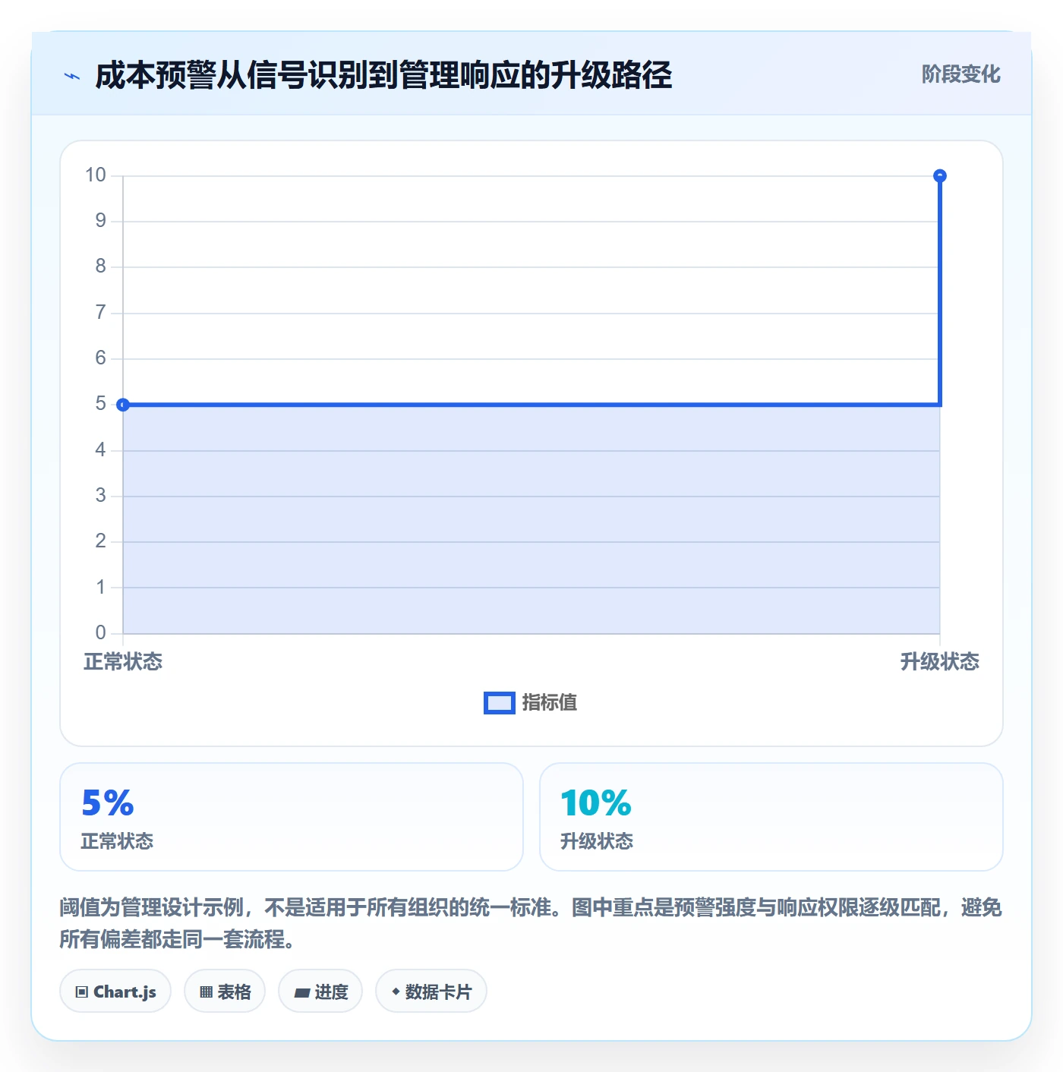Viewport: 1063px width, 1072px height.
Task: Click the chart title 成本预警从信号识别到管理响应的升级路径
Action: 383,76
